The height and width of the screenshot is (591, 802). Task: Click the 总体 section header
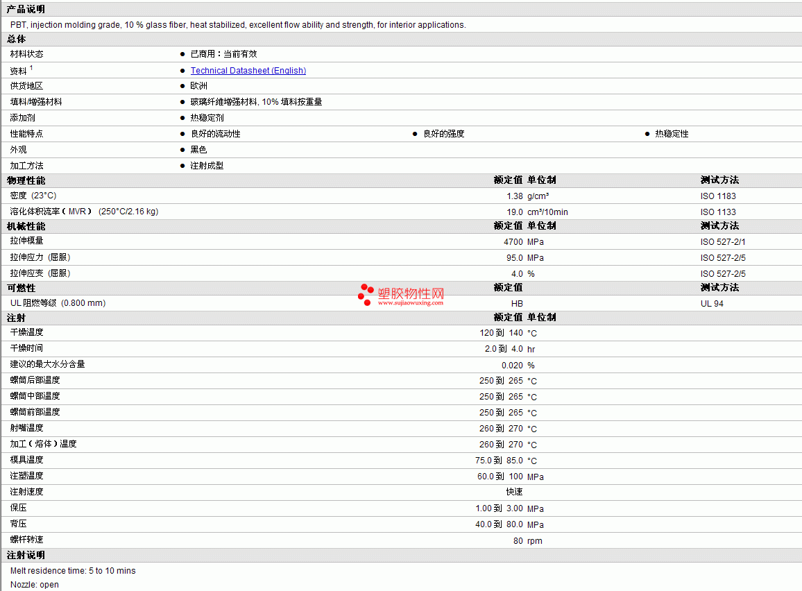pyautogui.click(x=16, y=39)
